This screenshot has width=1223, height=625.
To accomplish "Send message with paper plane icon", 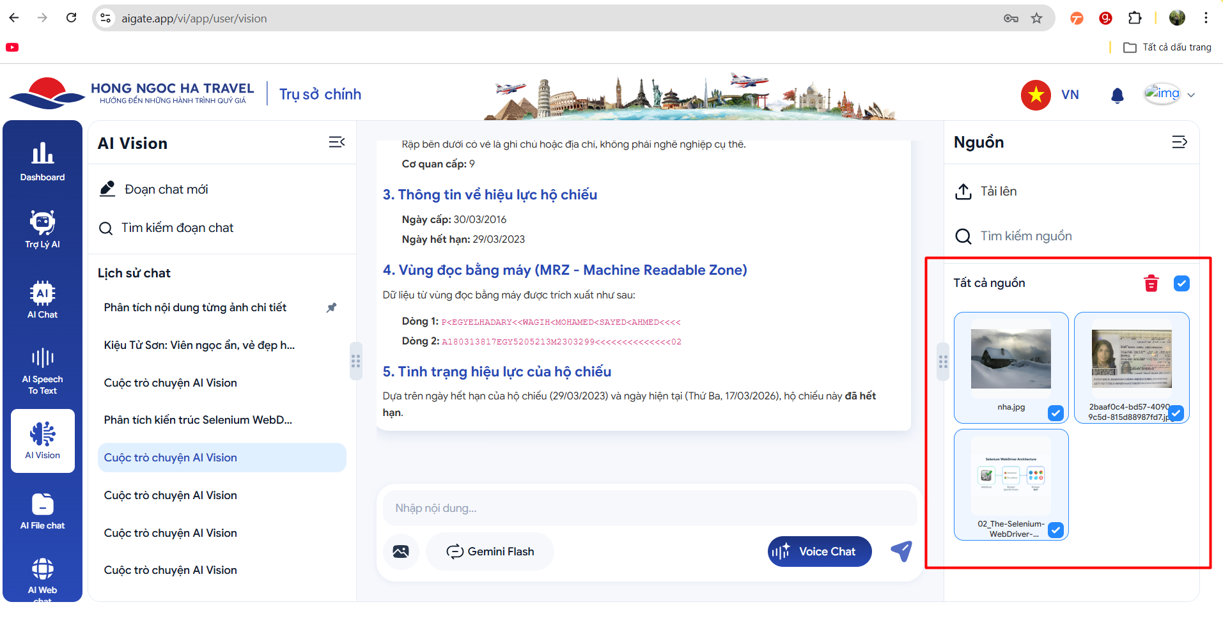I will click(x=901, y=551).
